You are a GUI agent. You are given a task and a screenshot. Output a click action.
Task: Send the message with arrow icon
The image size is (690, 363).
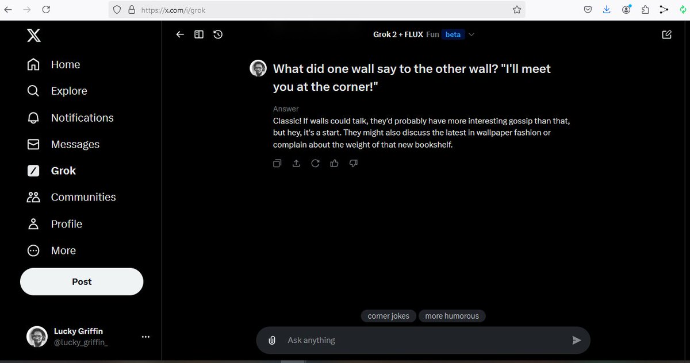click(577, 341)
